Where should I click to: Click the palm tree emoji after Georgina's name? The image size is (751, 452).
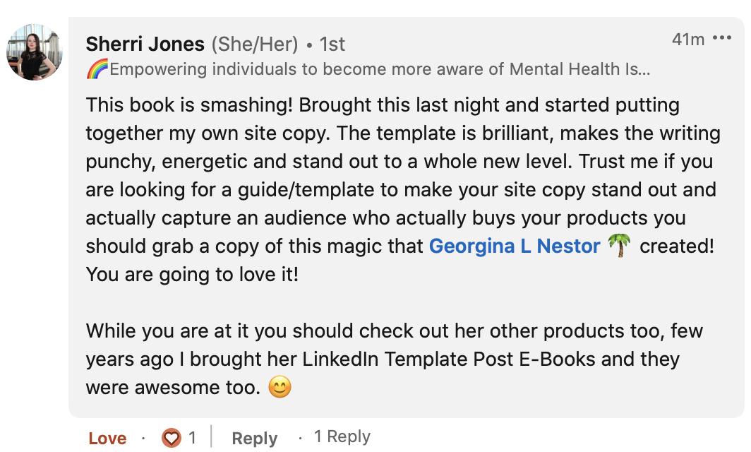pos(619,246)
